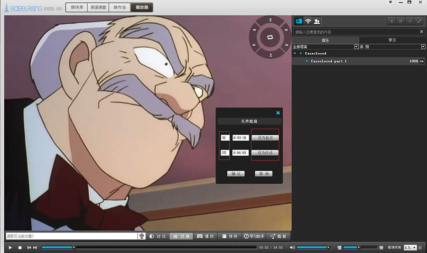Click lower-right rewind arrows on circular control

pos(287,45)
